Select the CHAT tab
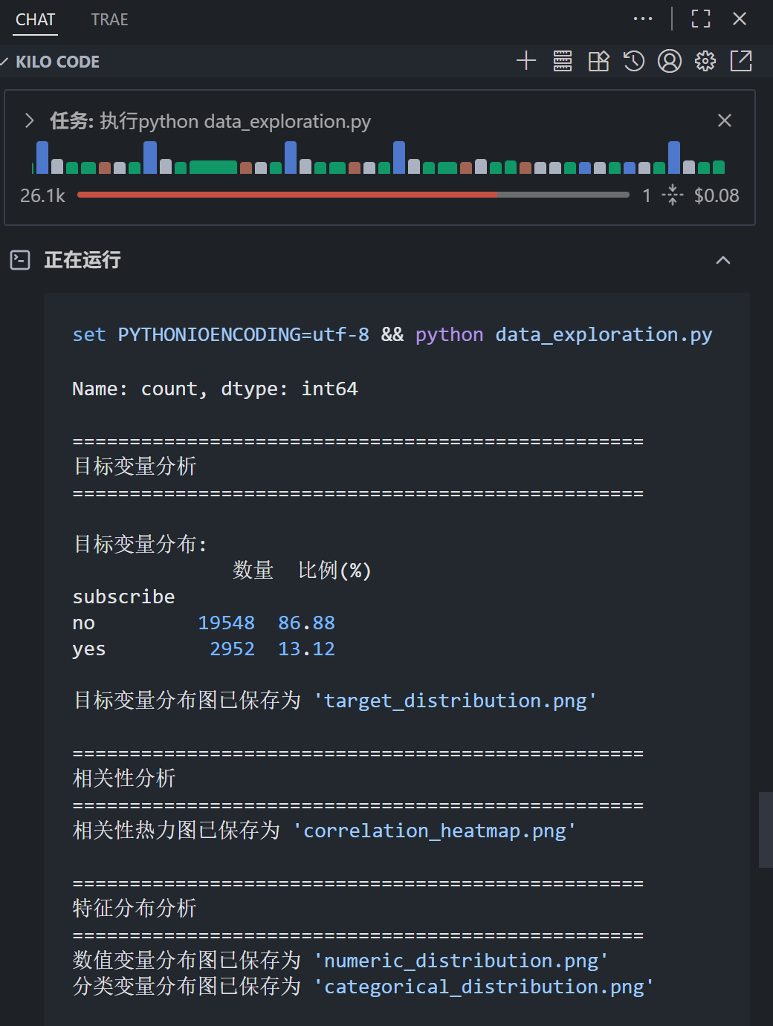This screenshot has height=1026, width=773. 35,20
